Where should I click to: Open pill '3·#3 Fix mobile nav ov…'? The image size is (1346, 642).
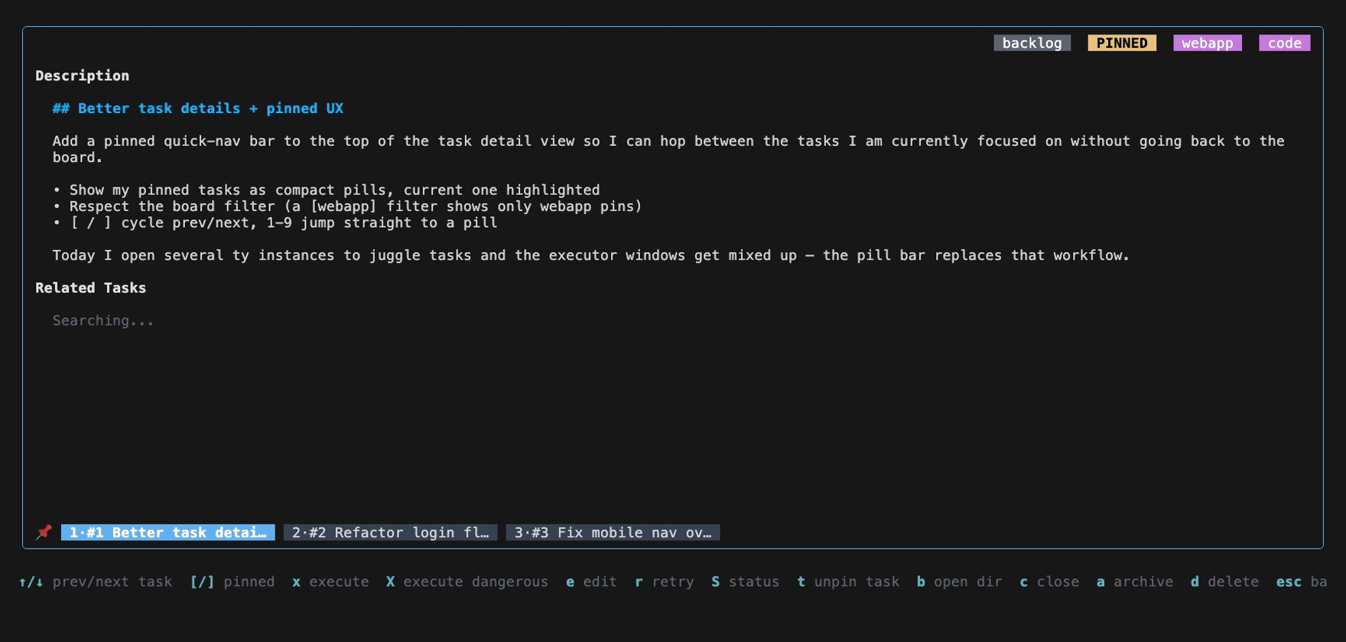[x=613, y=533]
